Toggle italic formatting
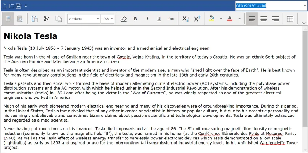 [x=147, y=19]
